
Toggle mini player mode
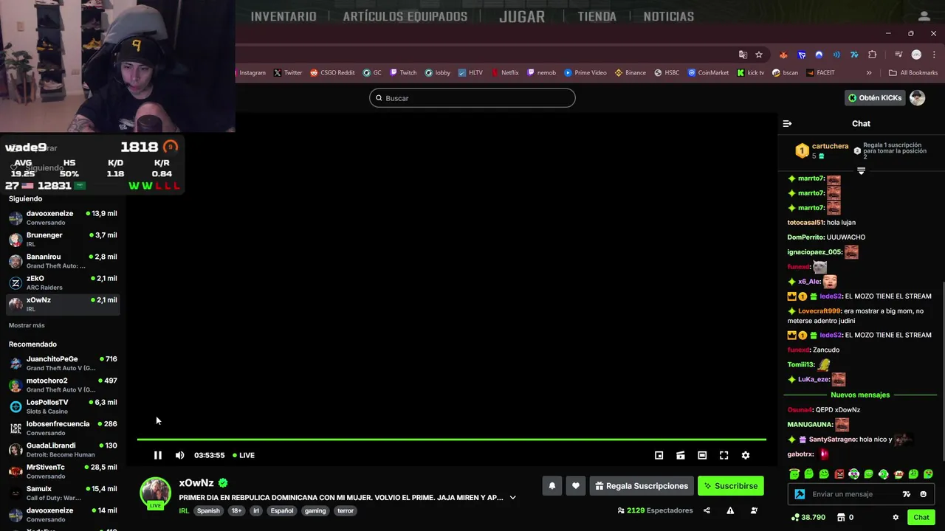click(659, 455)
